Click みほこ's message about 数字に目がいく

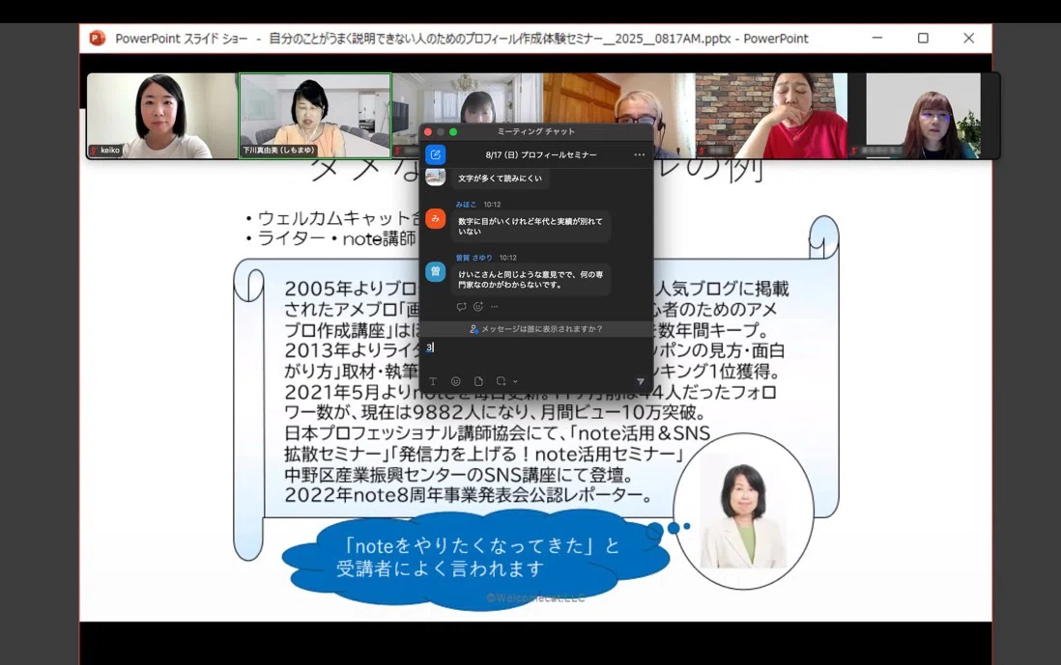point(530,226)
